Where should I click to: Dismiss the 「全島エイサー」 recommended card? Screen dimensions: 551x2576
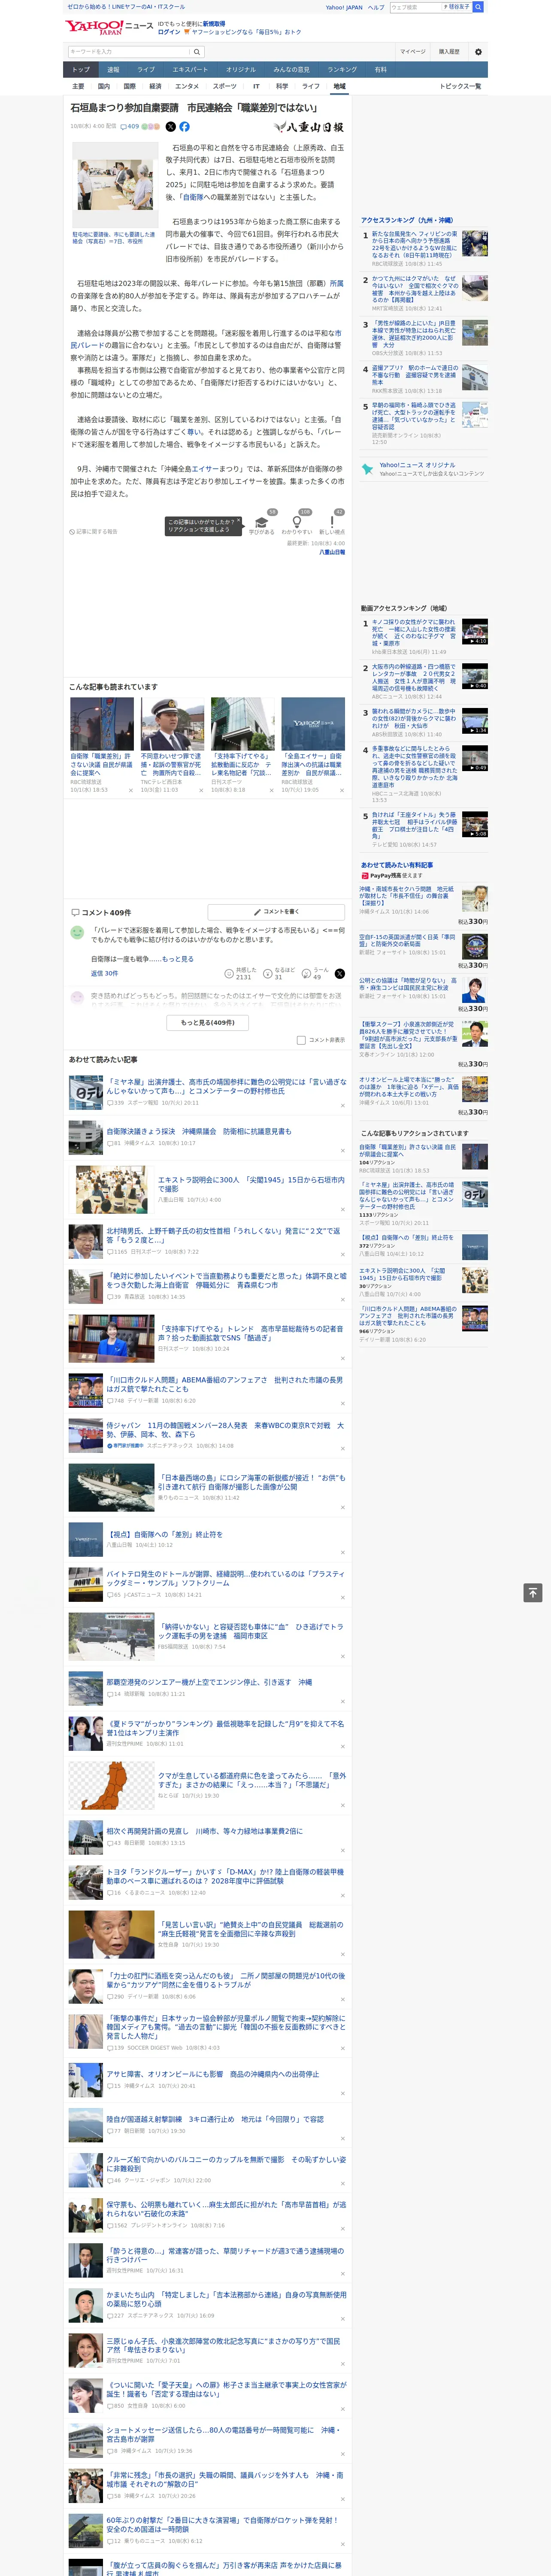pyautogui.click(x=341, y=790)
